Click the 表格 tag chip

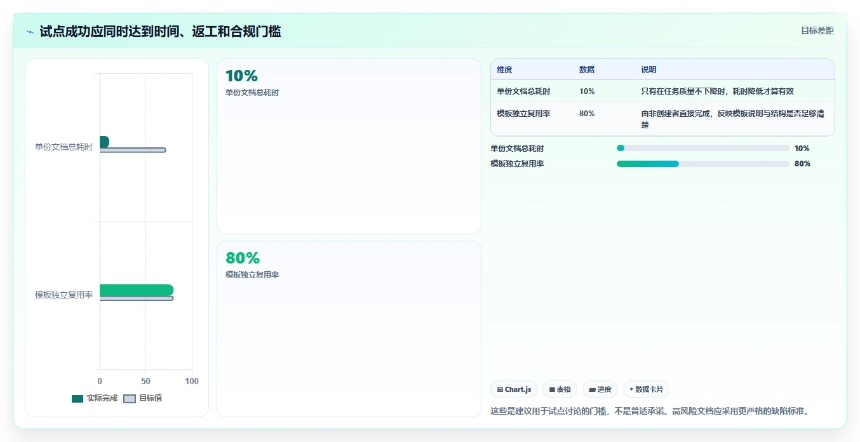pyautogui.click(x=560, y=389)
